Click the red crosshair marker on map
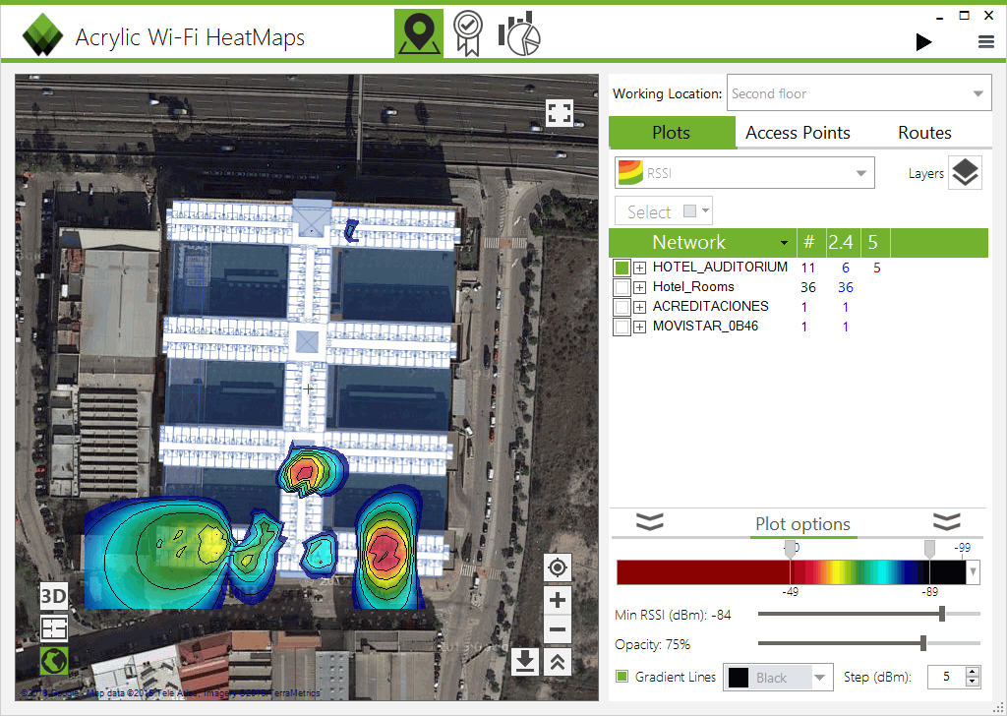 308,388
